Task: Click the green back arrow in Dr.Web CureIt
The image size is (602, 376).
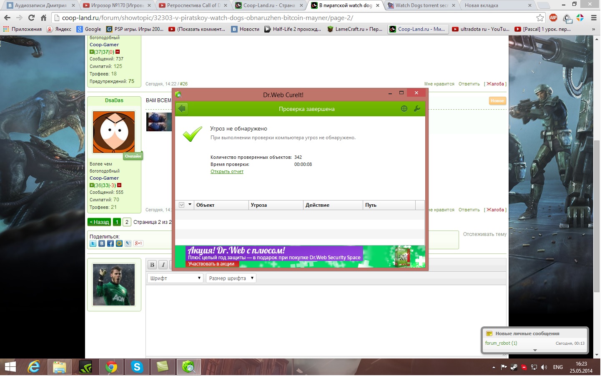Action: (x=182, y=109)
